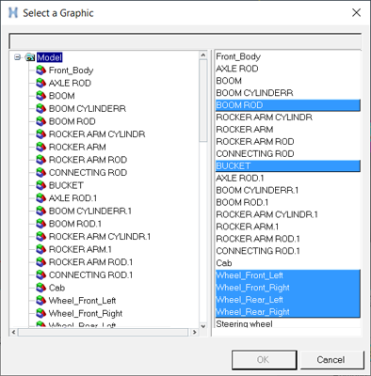Click the tree panel scroll down arrow
This screenshot has height=376, width=371.
203,326
